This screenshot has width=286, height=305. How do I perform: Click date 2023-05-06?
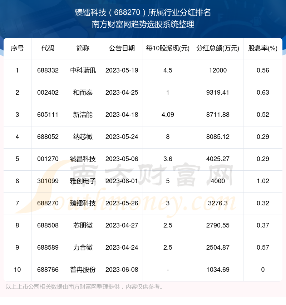pos(122,159)
